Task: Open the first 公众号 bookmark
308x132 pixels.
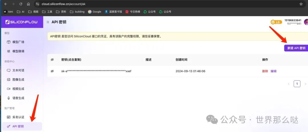Action: pyautogui.click(x=149, y=12)
